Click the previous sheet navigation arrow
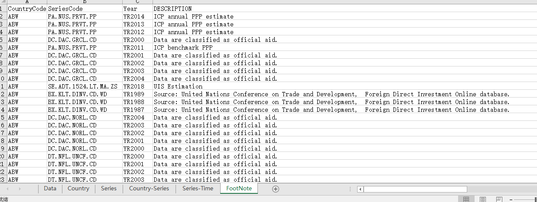537x202 pixels. pyautogui.click(x=7, y=189)
